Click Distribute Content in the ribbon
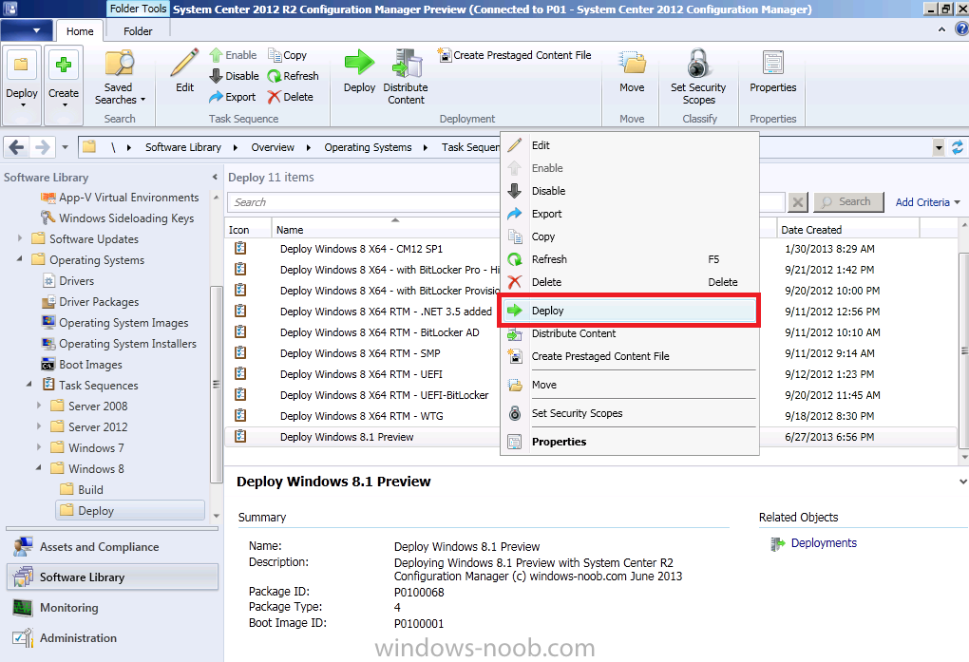The image size is (969, 662). (406, 77)
